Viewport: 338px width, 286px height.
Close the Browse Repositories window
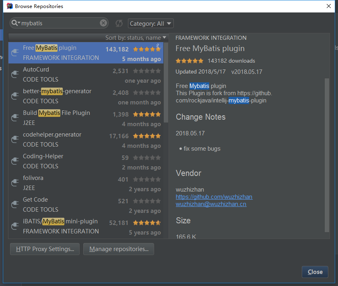point(328,6)
